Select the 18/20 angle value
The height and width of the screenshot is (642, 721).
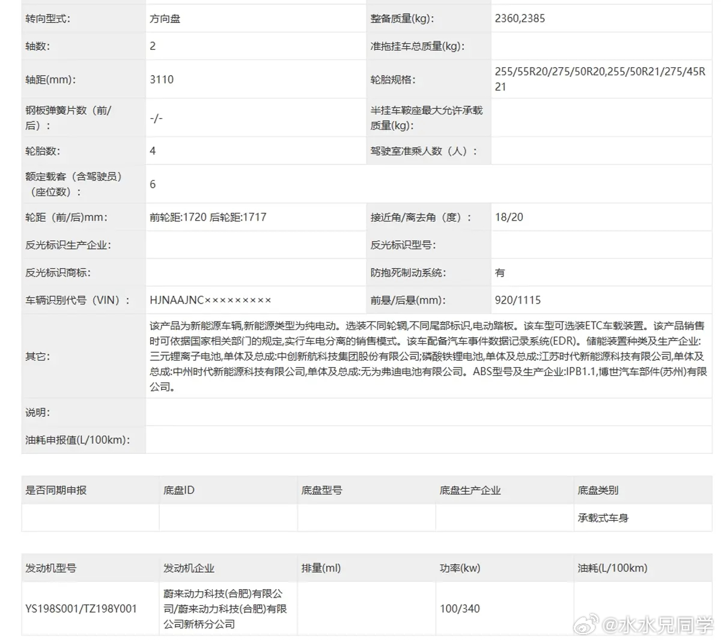509,218
